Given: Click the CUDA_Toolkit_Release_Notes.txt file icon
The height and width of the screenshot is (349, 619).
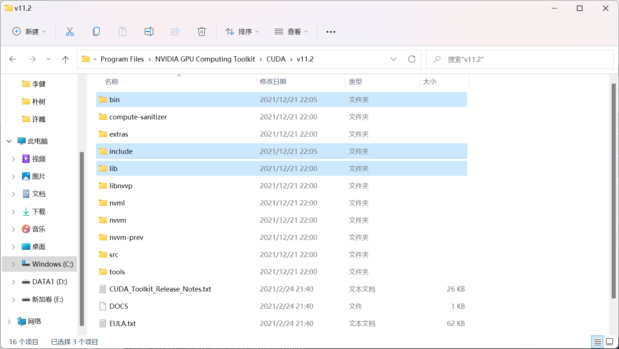Looking at the screenshot, I should click(103, 289).
